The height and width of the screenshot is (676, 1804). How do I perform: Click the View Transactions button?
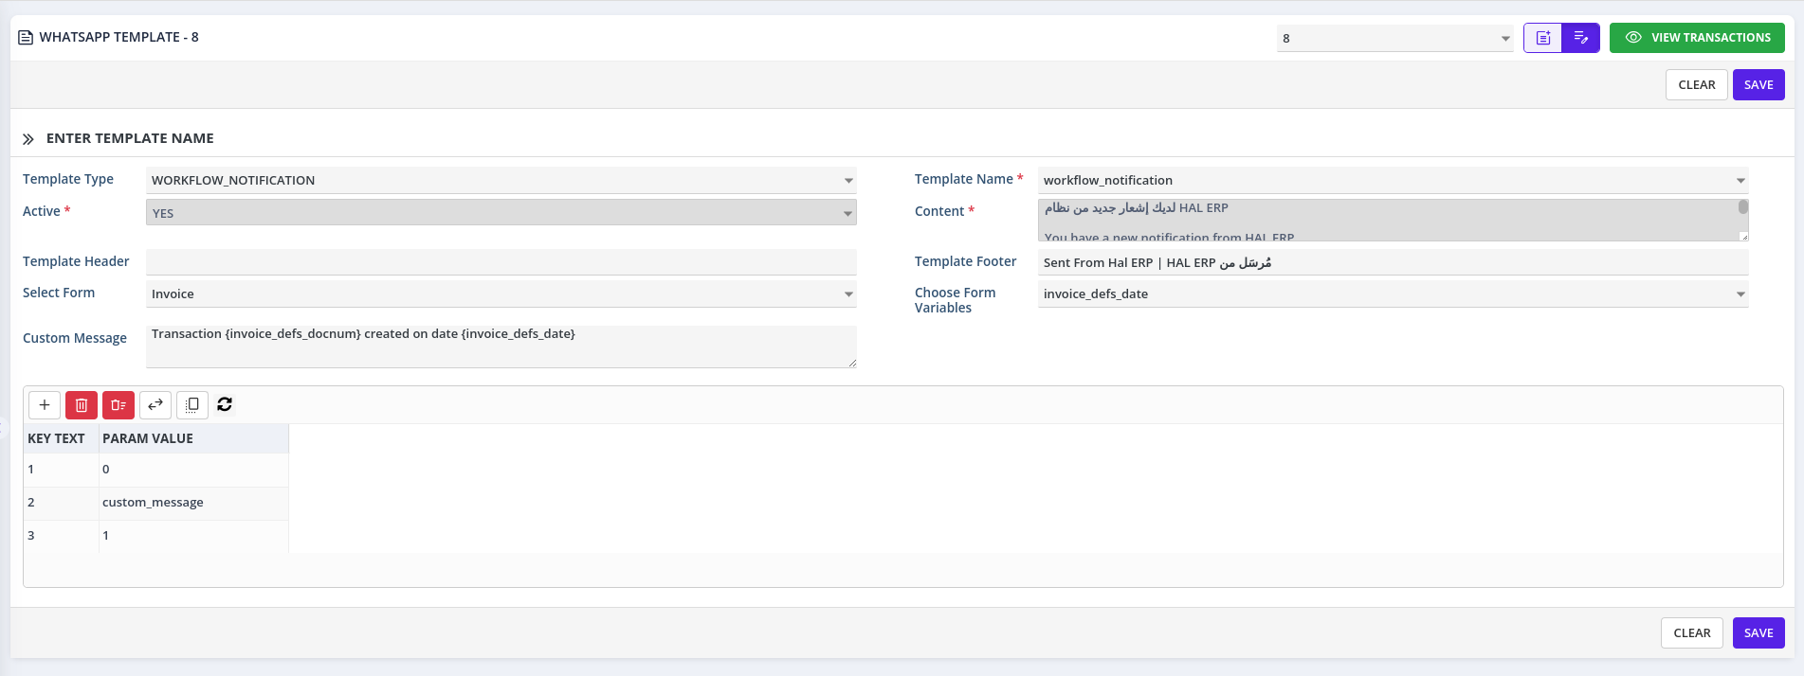click(1697, 38)
